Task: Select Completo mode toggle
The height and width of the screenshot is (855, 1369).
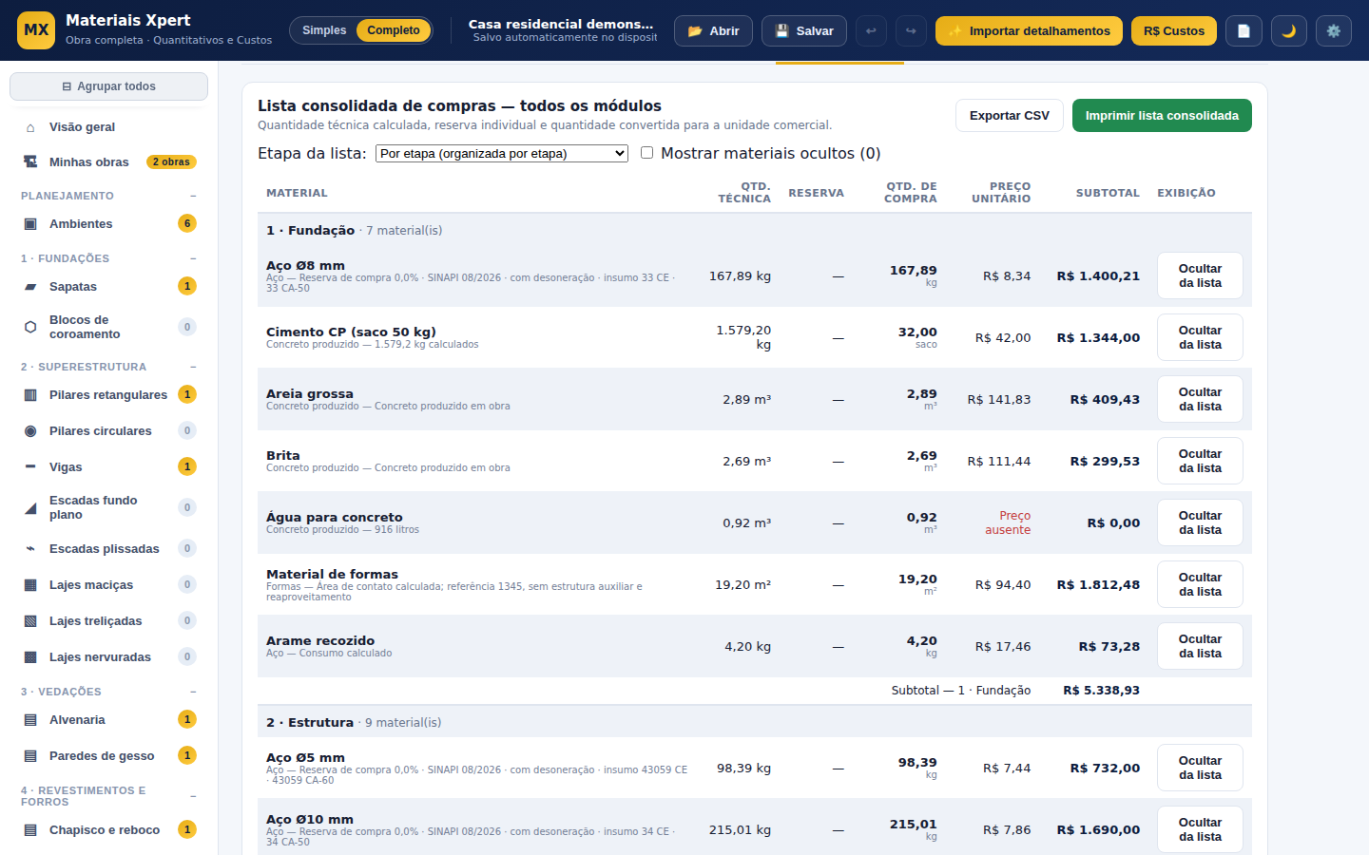Action: pos(394,30)
